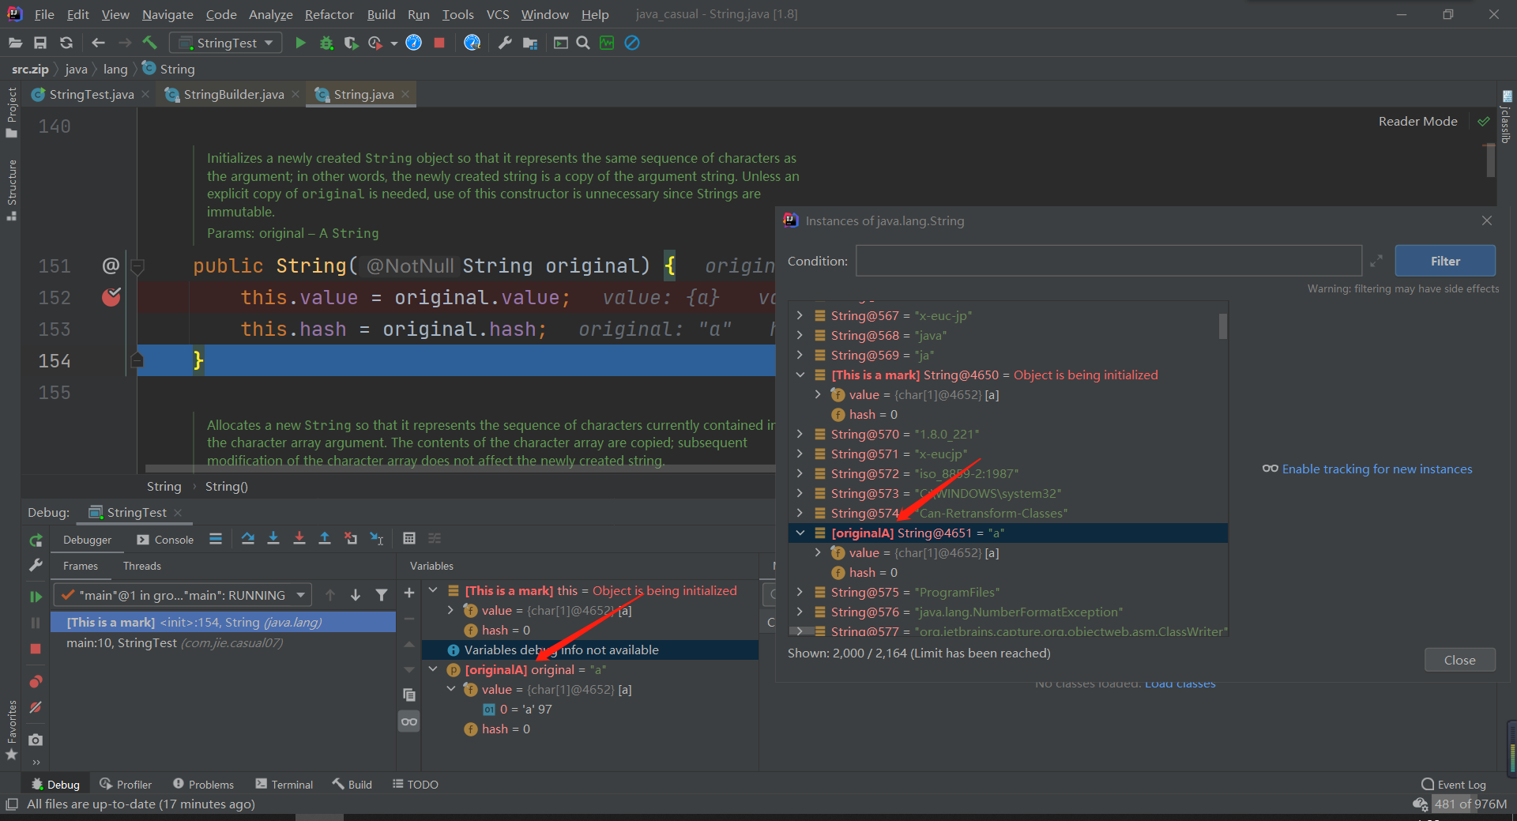Filter frames with the funnel icon
This screenshot has height=821, width=1517.
[382, 595]
